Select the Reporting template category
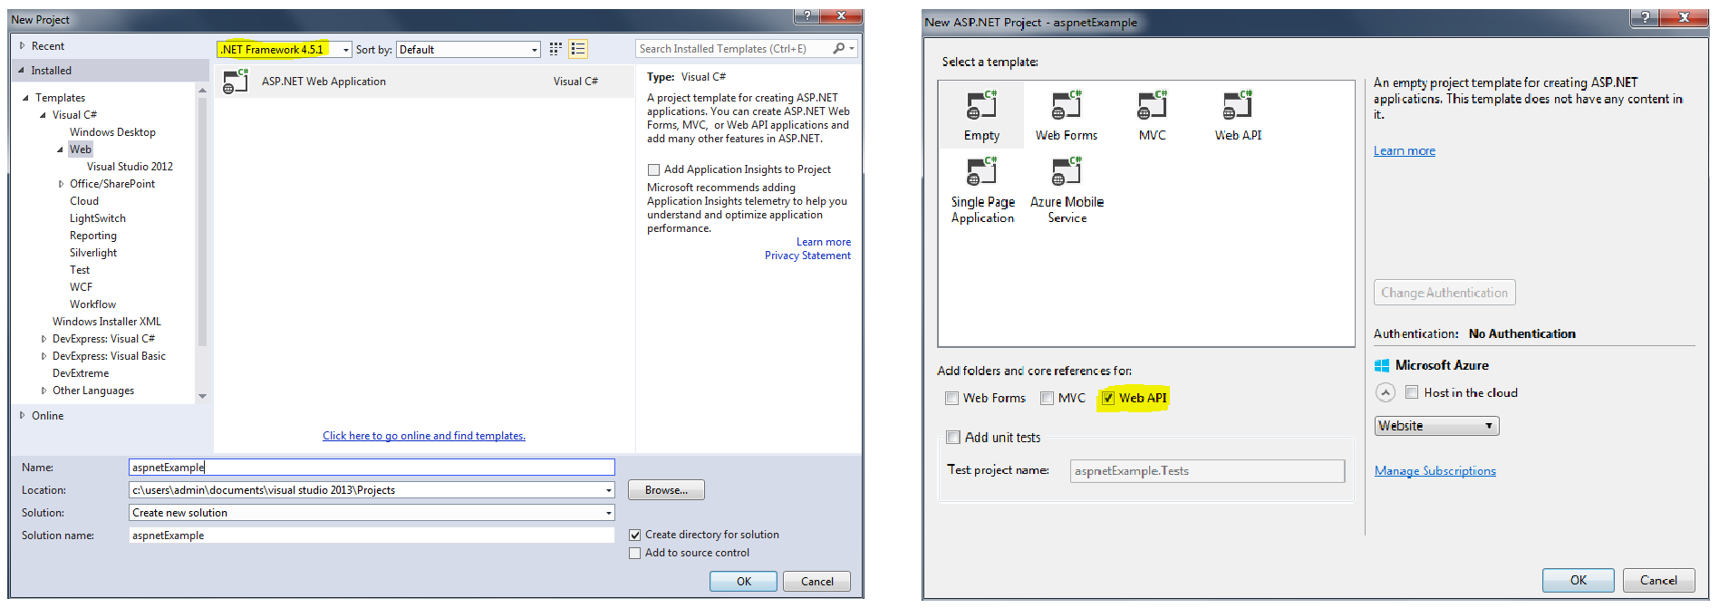The height and width of the screenshot is (608, 1719). pos(93,236)
